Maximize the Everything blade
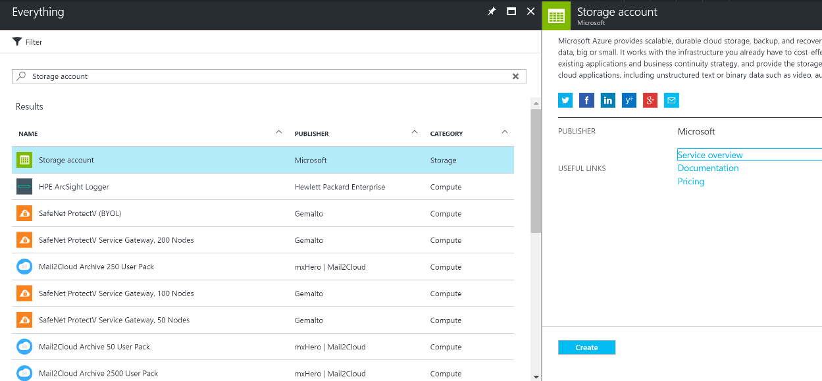This screenshot has width=822, height=381. [x=511, y=12]
